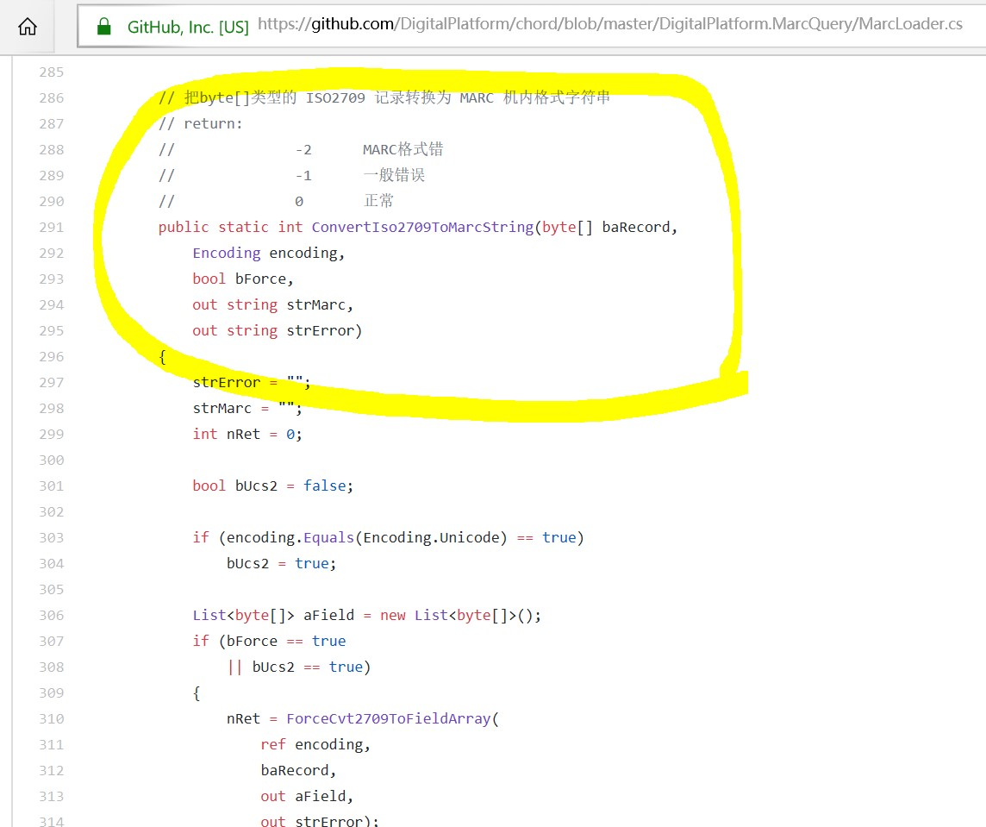Viewport: 986px width, 827px height.
Task: Click the '// return:' comment
Action: click(x=201, y=124)
